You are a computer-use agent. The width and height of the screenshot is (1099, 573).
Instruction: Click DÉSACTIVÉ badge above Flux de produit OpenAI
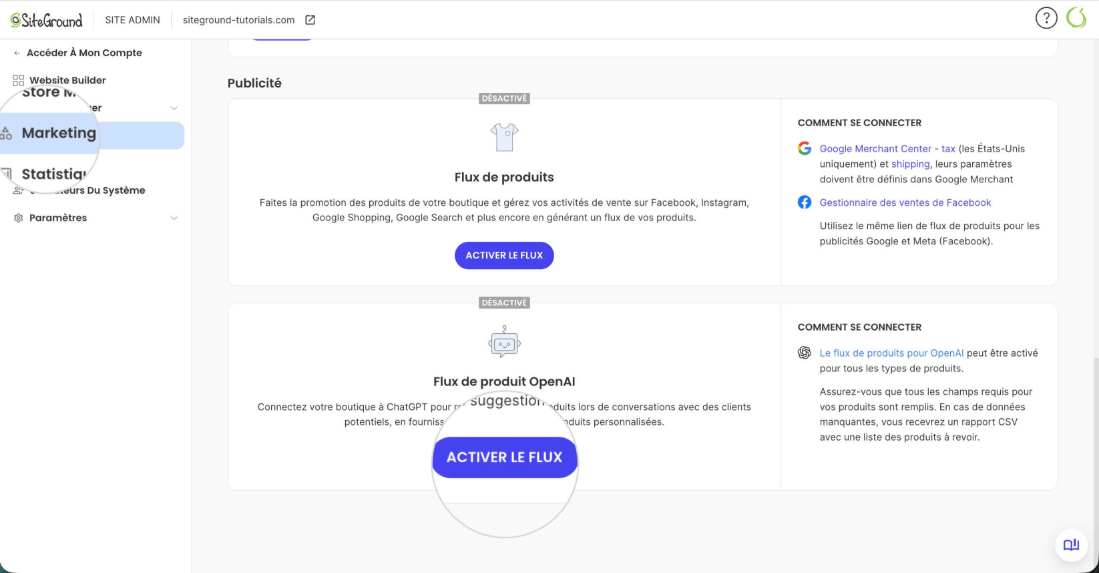pyautogui.click(x=504, y=303)
